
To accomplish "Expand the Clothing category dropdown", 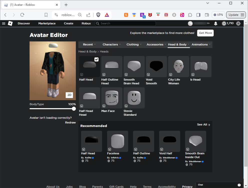I will [x=134, y=44].
